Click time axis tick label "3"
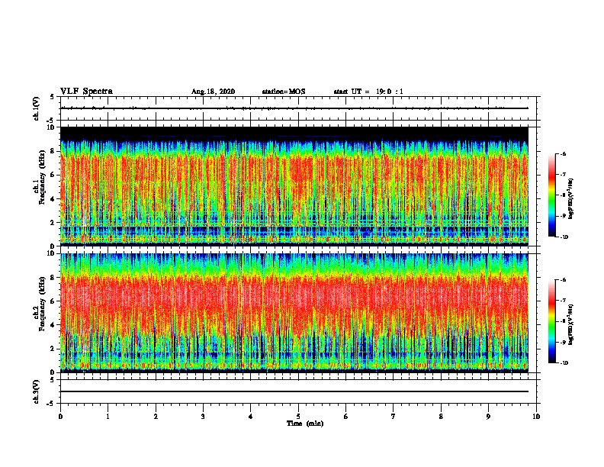This screenshot has height=467, width=604. 203,417
